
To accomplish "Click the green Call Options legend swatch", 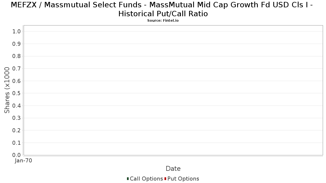I will (128, 179).
